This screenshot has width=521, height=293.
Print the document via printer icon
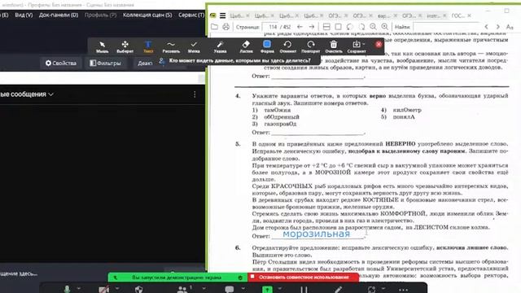click(226, 27)
